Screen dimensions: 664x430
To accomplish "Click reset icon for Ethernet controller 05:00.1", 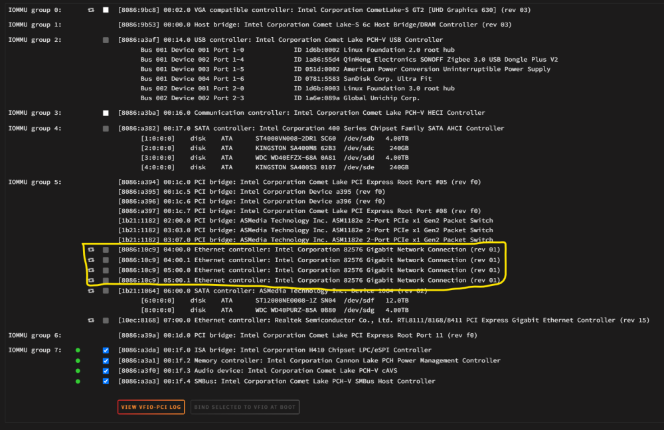I will pyautogui.click(x=91, y=280).
